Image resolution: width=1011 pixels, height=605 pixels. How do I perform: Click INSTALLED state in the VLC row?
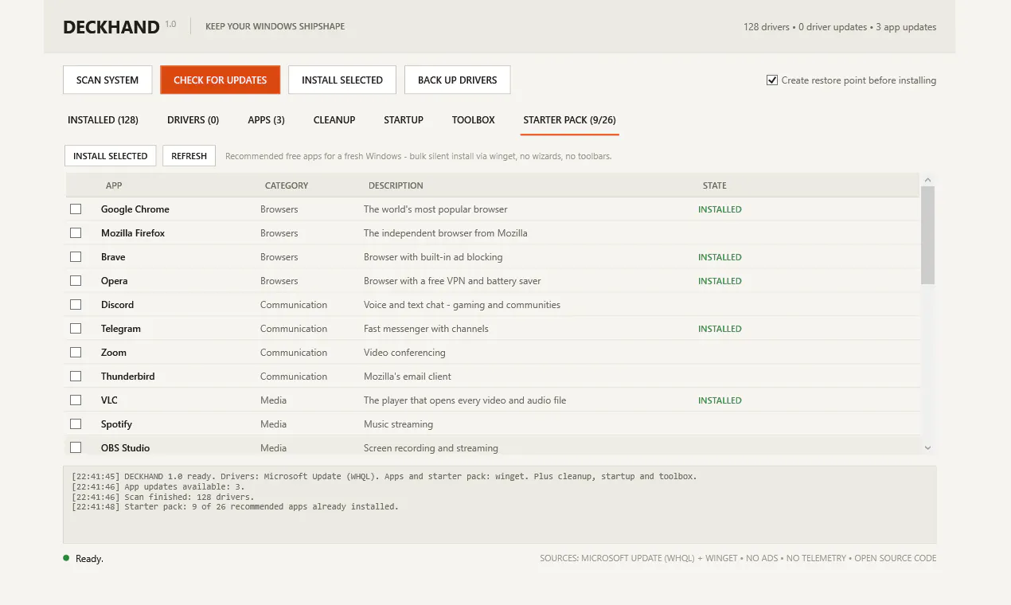[x=720, y=400]
